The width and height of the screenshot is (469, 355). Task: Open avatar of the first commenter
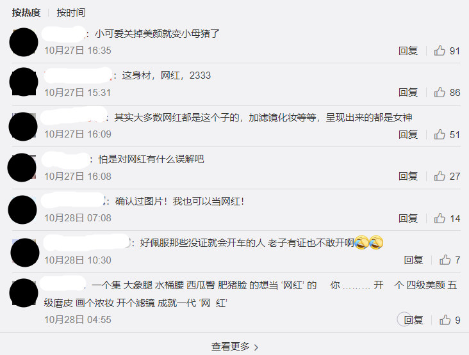point(24,42)
